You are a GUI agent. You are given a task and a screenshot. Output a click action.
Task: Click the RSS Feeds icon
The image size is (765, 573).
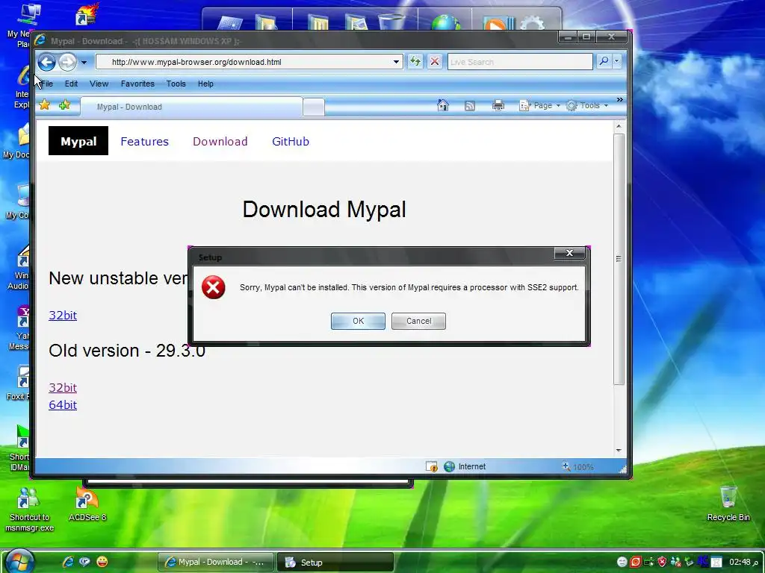point(470,106)
